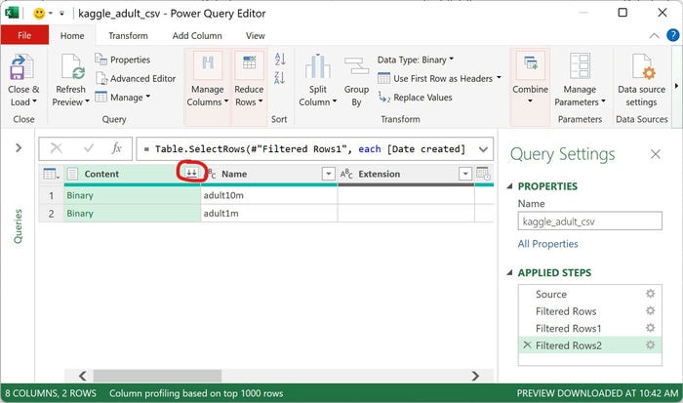Open the File tab

pos(24,35)
